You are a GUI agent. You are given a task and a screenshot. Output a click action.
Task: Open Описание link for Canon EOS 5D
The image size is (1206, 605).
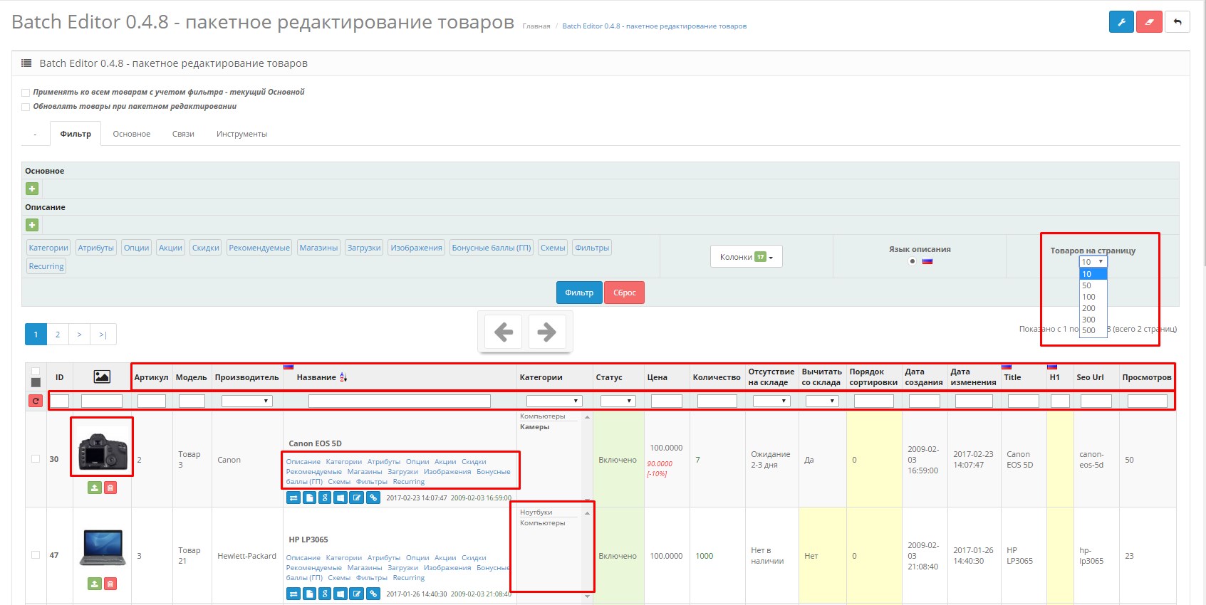tap(303, 462)
